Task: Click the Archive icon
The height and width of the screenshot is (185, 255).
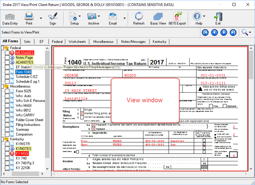Action: click(92, 16)
